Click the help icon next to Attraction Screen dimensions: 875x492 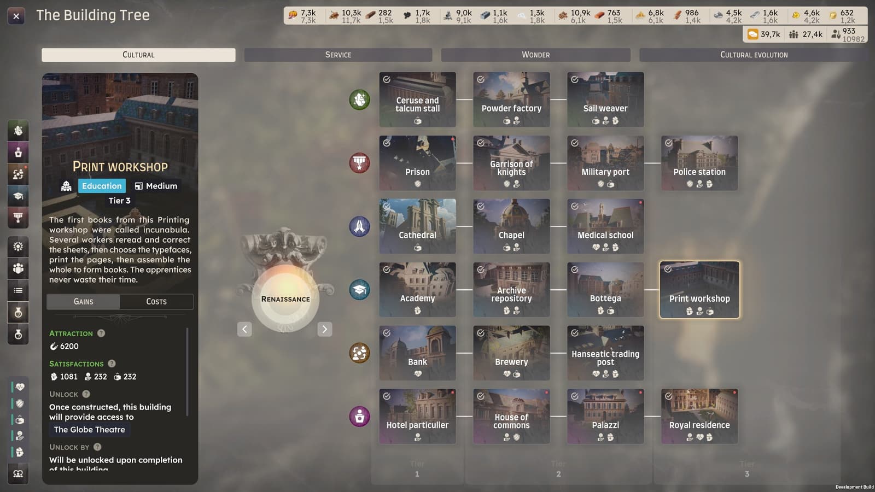coord(101,333)
